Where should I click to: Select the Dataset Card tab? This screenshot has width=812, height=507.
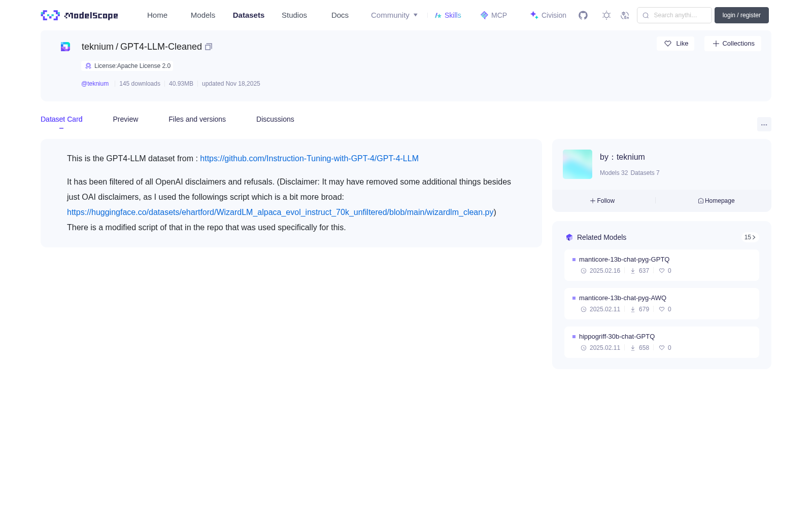pyautogui.click(x=61, y=119)
